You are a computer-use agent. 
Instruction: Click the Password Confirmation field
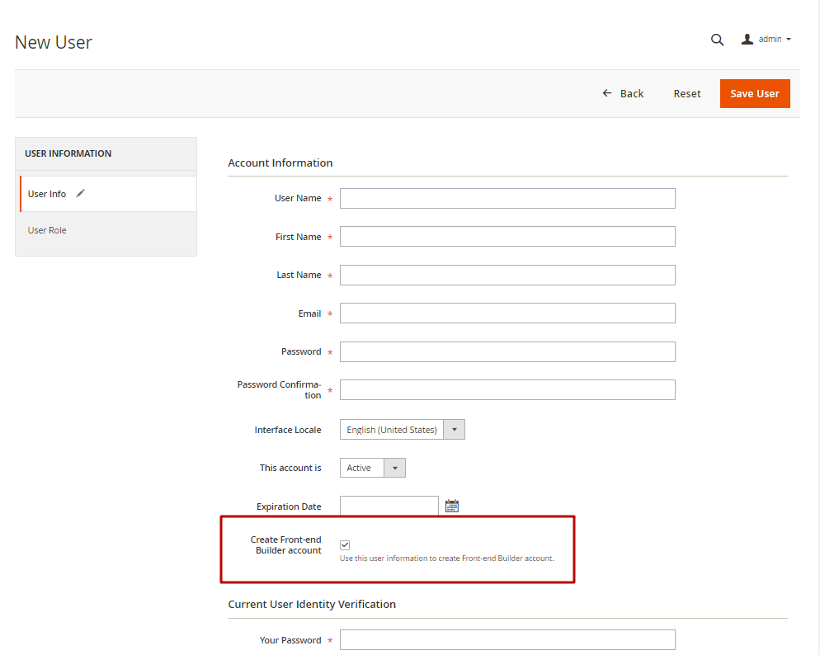pyautogui.click(x=507, y=390)
